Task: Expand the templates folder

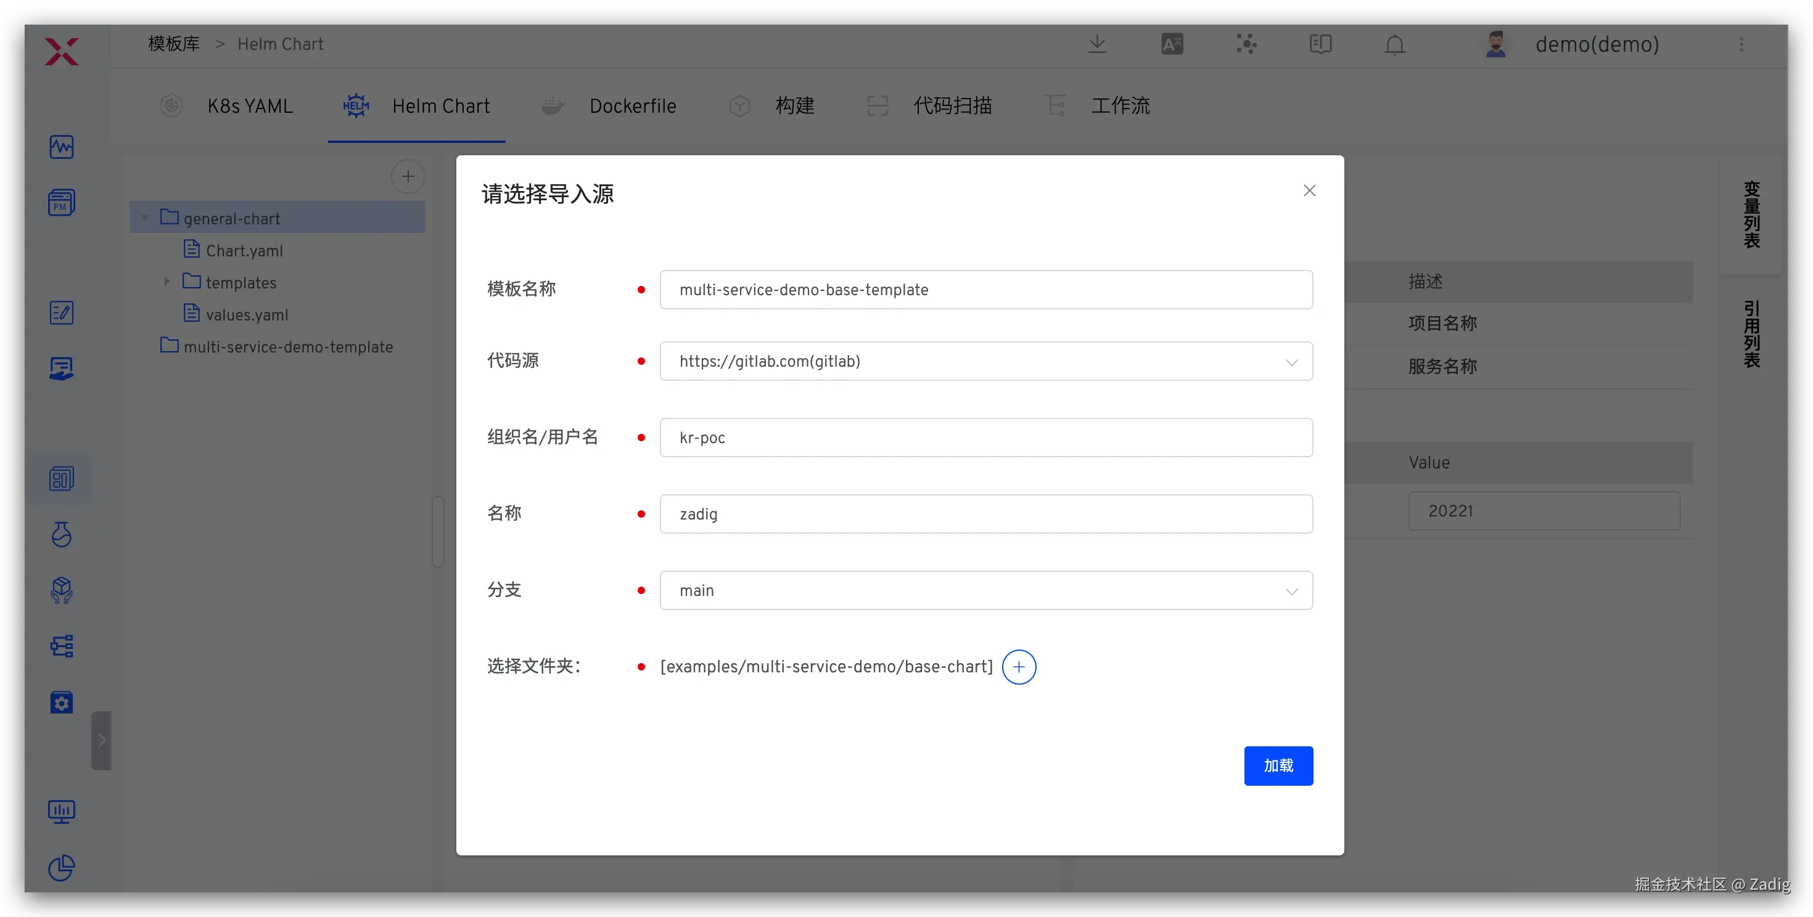Action: click(x=166, y=282)
